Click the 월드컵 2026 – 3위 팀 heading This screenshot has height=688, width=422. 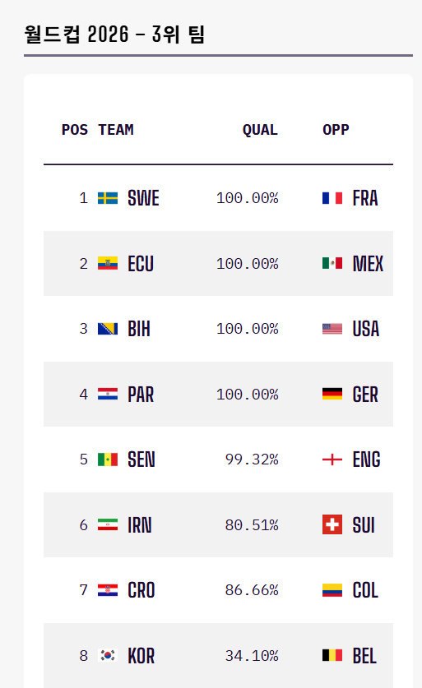click(x=114, y=35)
